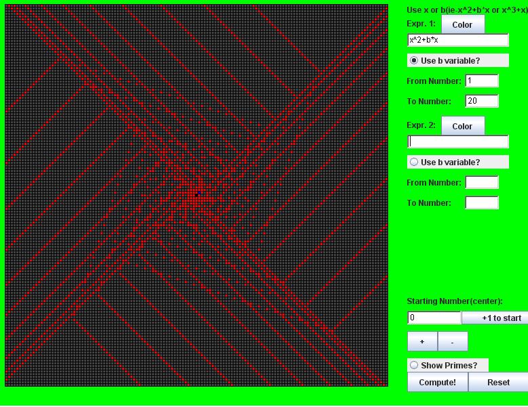This screenshot has height=407, width=528.
Task: Focus the Expr. 1 formula field
Action: pyautogui.click(x=458, y=40)
